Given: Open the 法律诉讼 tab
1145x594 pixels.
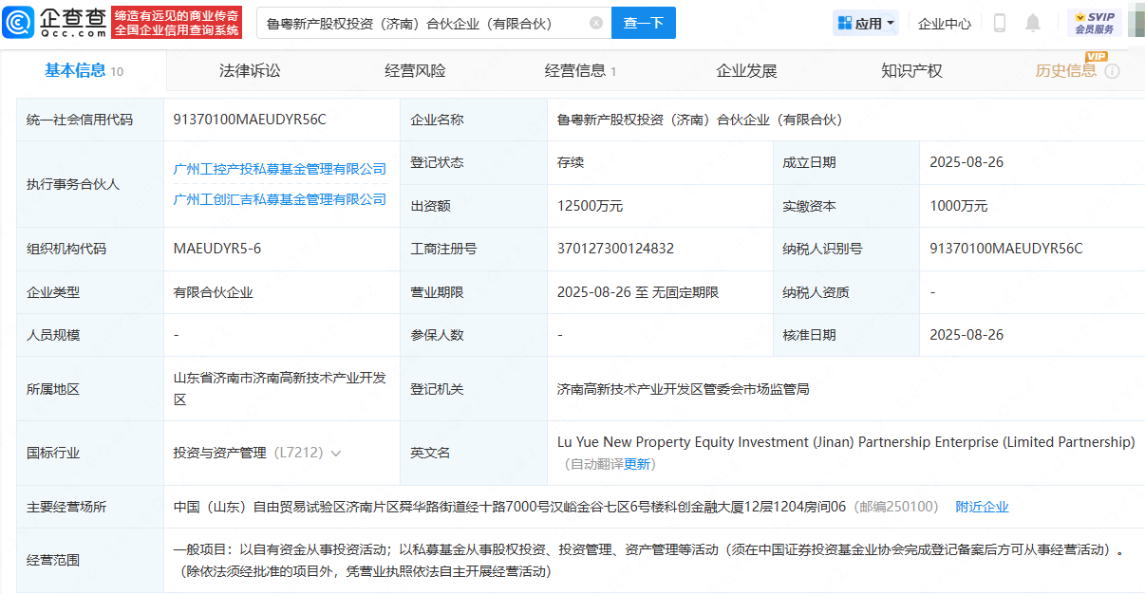Looking at the screenshot, I should [250, 71].
